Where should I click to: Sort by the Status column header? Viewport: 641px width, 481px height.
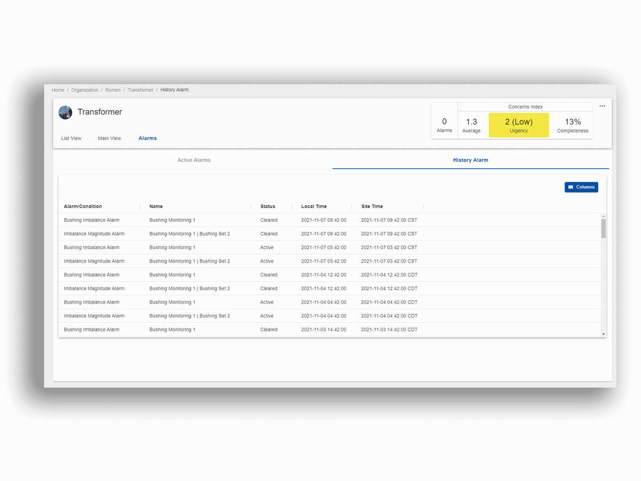(268, 206)
